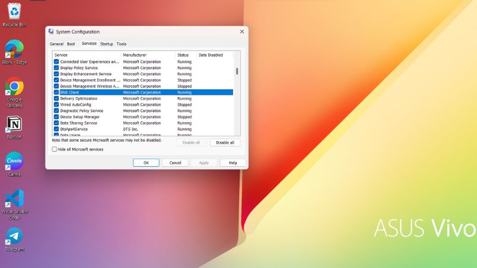Click the System Configuration title bar icon
The image size is (477, 268).
point(51,32)
